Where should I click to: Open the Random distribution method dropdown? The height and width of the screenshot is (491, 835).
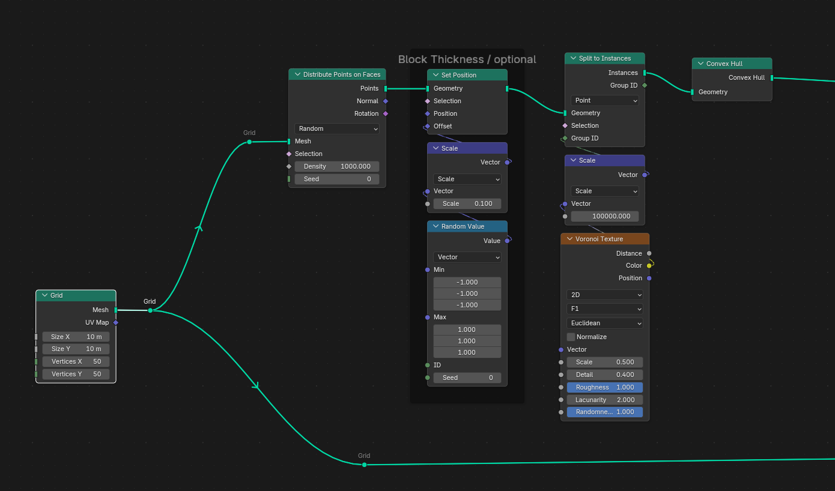click(x=337, y=128)
